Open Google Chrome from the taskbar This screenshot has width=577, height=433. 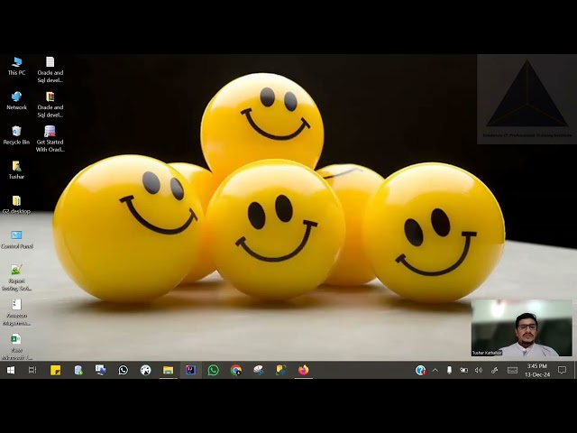(x=236, y=370)
